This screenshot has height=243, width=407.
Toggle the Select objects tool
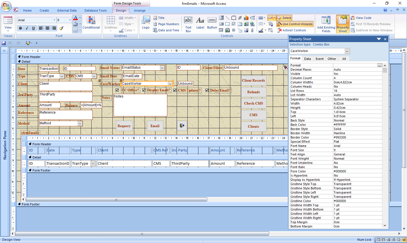pyautogui.click(x=284, y=18)
